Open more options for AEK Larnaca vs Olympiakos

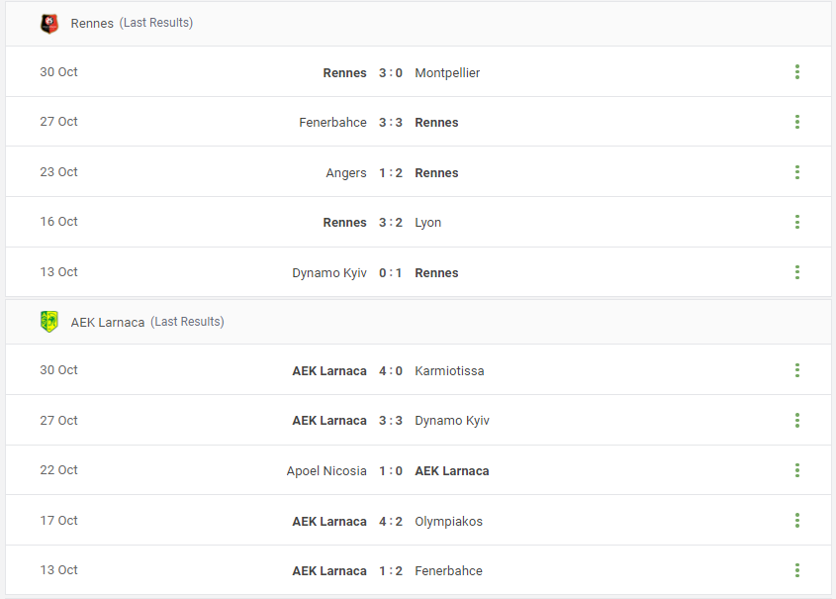point(797,521)
